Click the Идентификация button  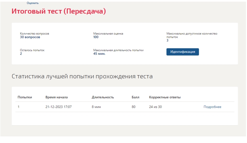click(183, 52)
